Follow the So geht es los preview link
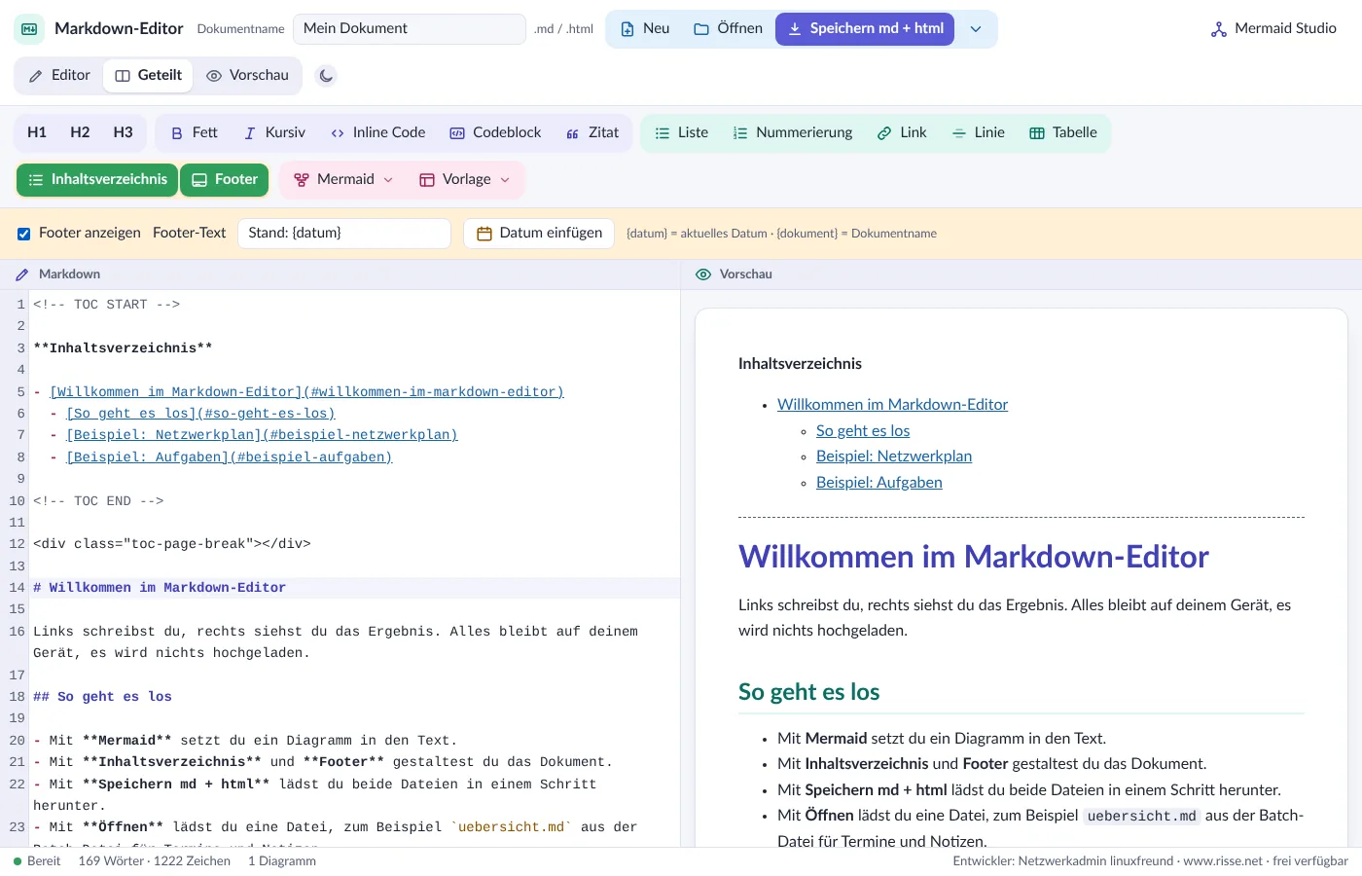The height and width of the screenshot is (876, 1362). pyautogui.click(x=863, y=430)
